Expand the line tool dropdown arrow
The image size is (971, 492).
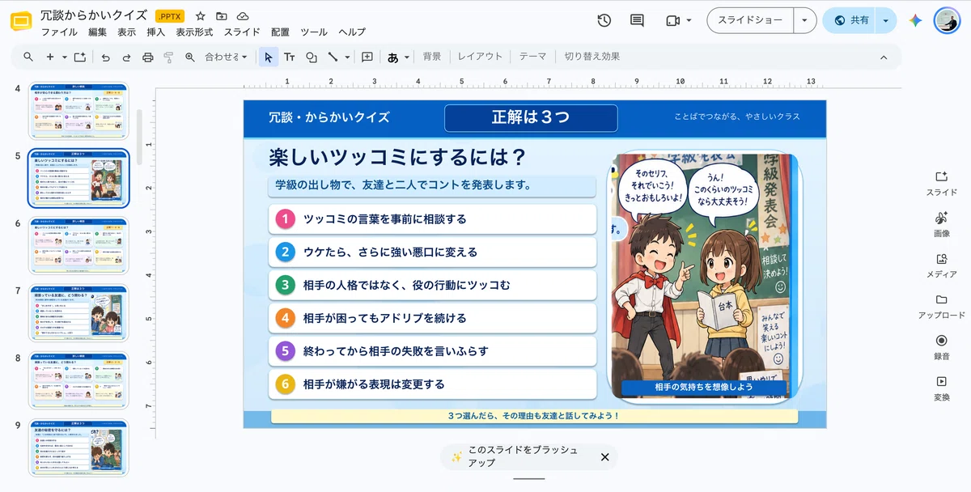click(347, 57)
